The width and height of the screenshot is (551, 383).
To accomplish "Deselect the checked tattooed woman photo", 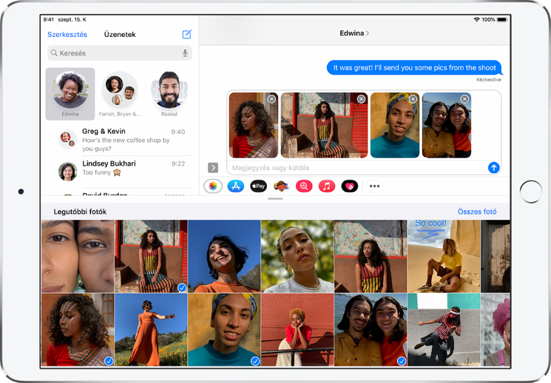I will [107, 361].
